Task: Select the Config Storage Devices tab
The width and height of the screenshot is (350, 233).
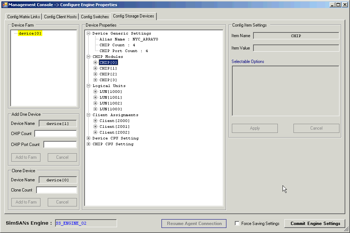Action: tap(133, 16)
